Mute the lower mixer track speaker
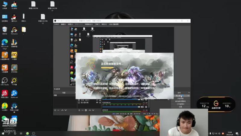241x136 pixels. pos(142,107)
